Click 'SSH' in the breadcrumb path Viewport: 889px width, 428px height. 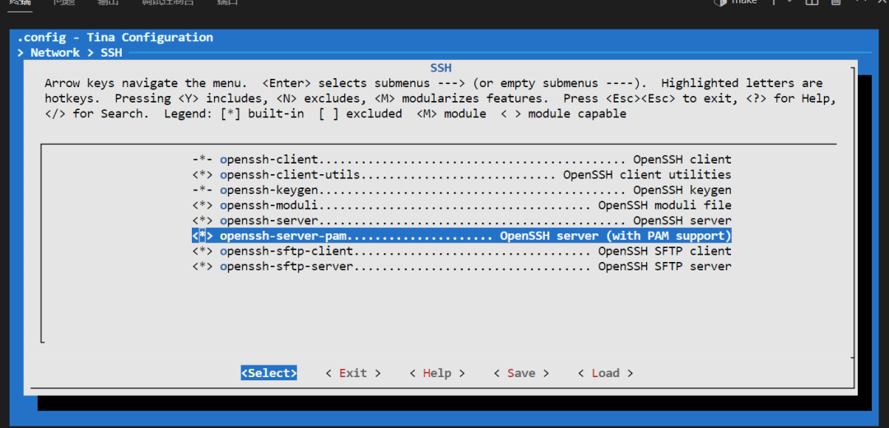(x=111, y=53)
